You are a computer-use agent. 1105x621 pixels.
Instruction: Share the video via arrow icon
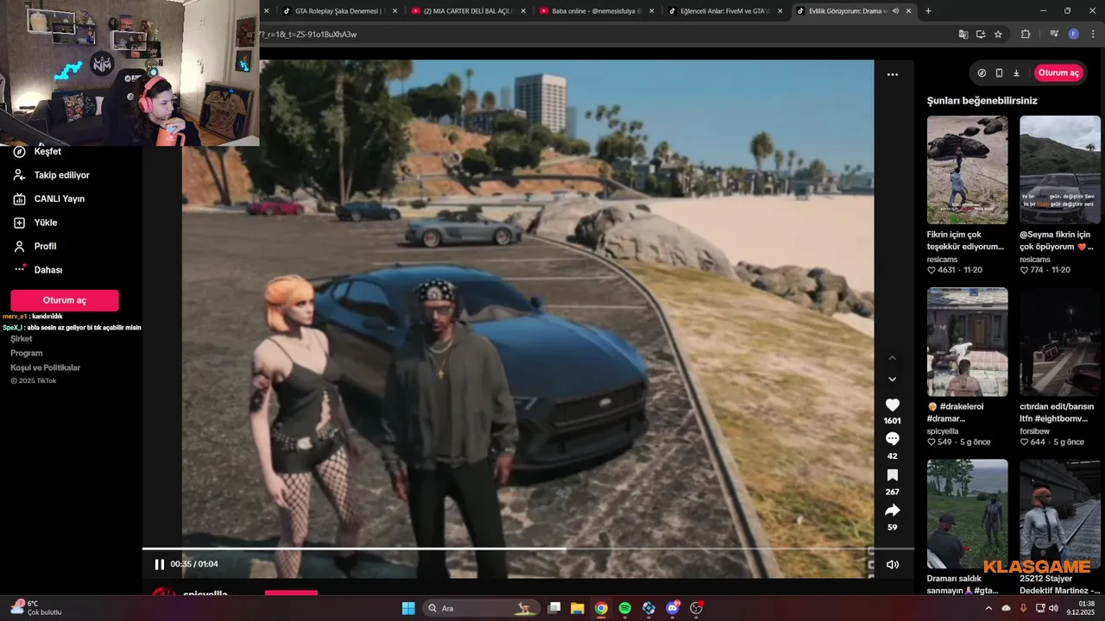coord(893,511)
